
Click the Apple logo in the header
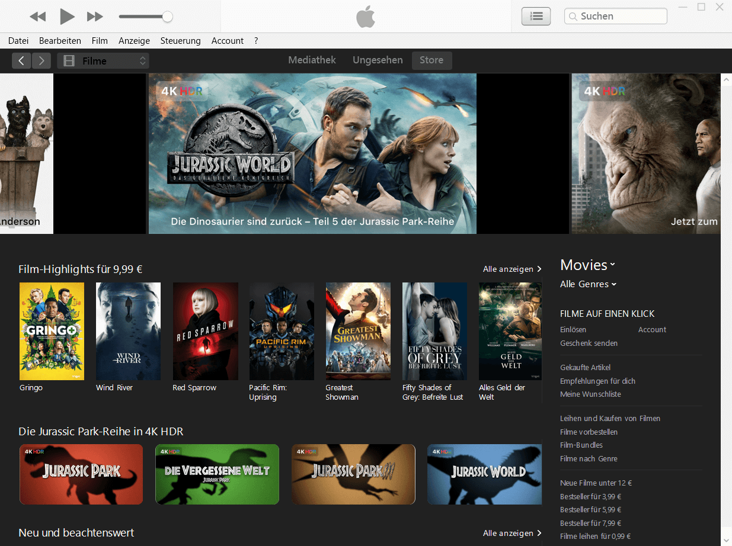(366, 17)
